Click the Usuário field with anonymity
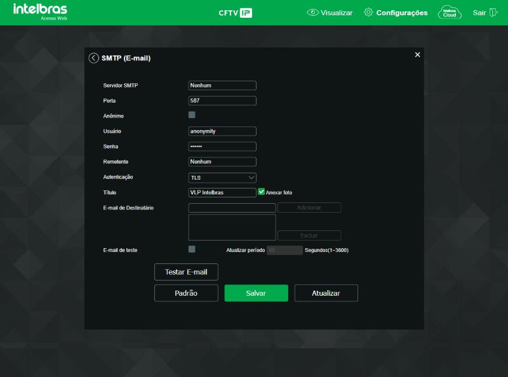 tap(222, 131)
